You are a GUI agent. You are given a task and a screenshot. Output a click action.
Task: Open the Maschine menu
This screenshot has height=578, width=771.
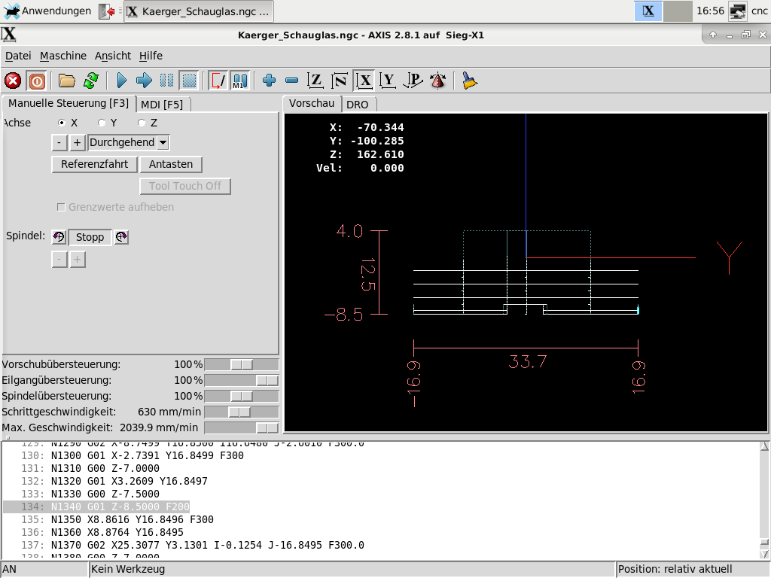pos(63,56)
